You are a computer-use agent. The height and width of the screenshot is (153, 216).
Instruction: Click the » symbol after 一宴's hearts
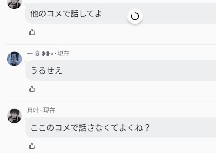52,54
